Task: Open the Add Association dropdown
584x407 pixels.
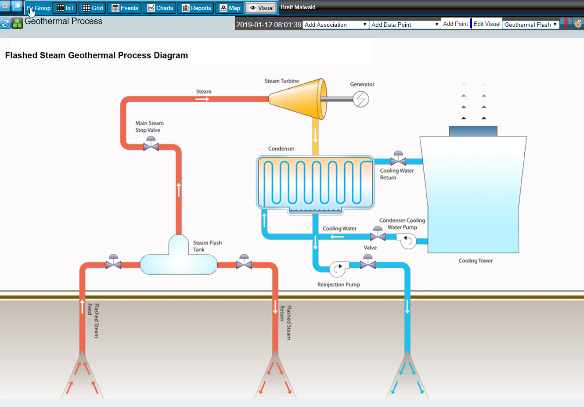Action: point(335,25)
